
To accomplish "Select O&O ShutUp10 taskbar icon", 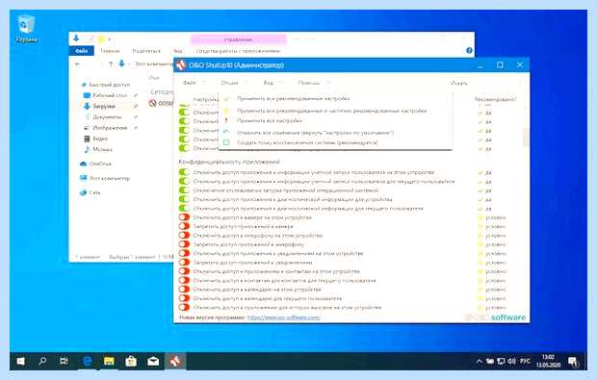I will click(175, 361).
